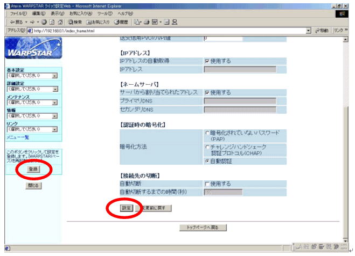
Task: Click the Print icon in toolbar
Action: (x=147, y=22)
